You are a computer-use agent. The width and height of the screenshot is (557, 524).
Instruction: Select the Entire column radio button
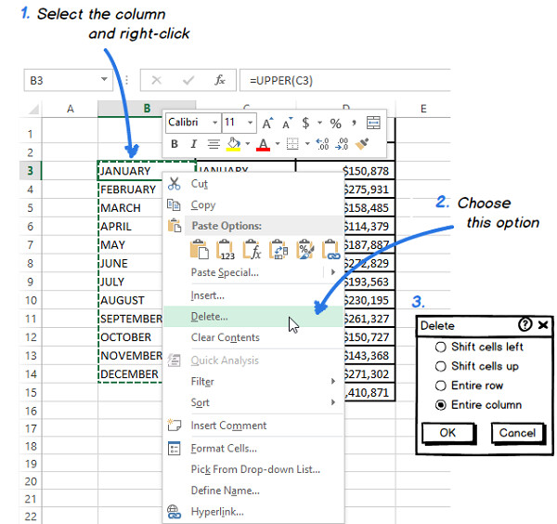[x=440, y=405]
